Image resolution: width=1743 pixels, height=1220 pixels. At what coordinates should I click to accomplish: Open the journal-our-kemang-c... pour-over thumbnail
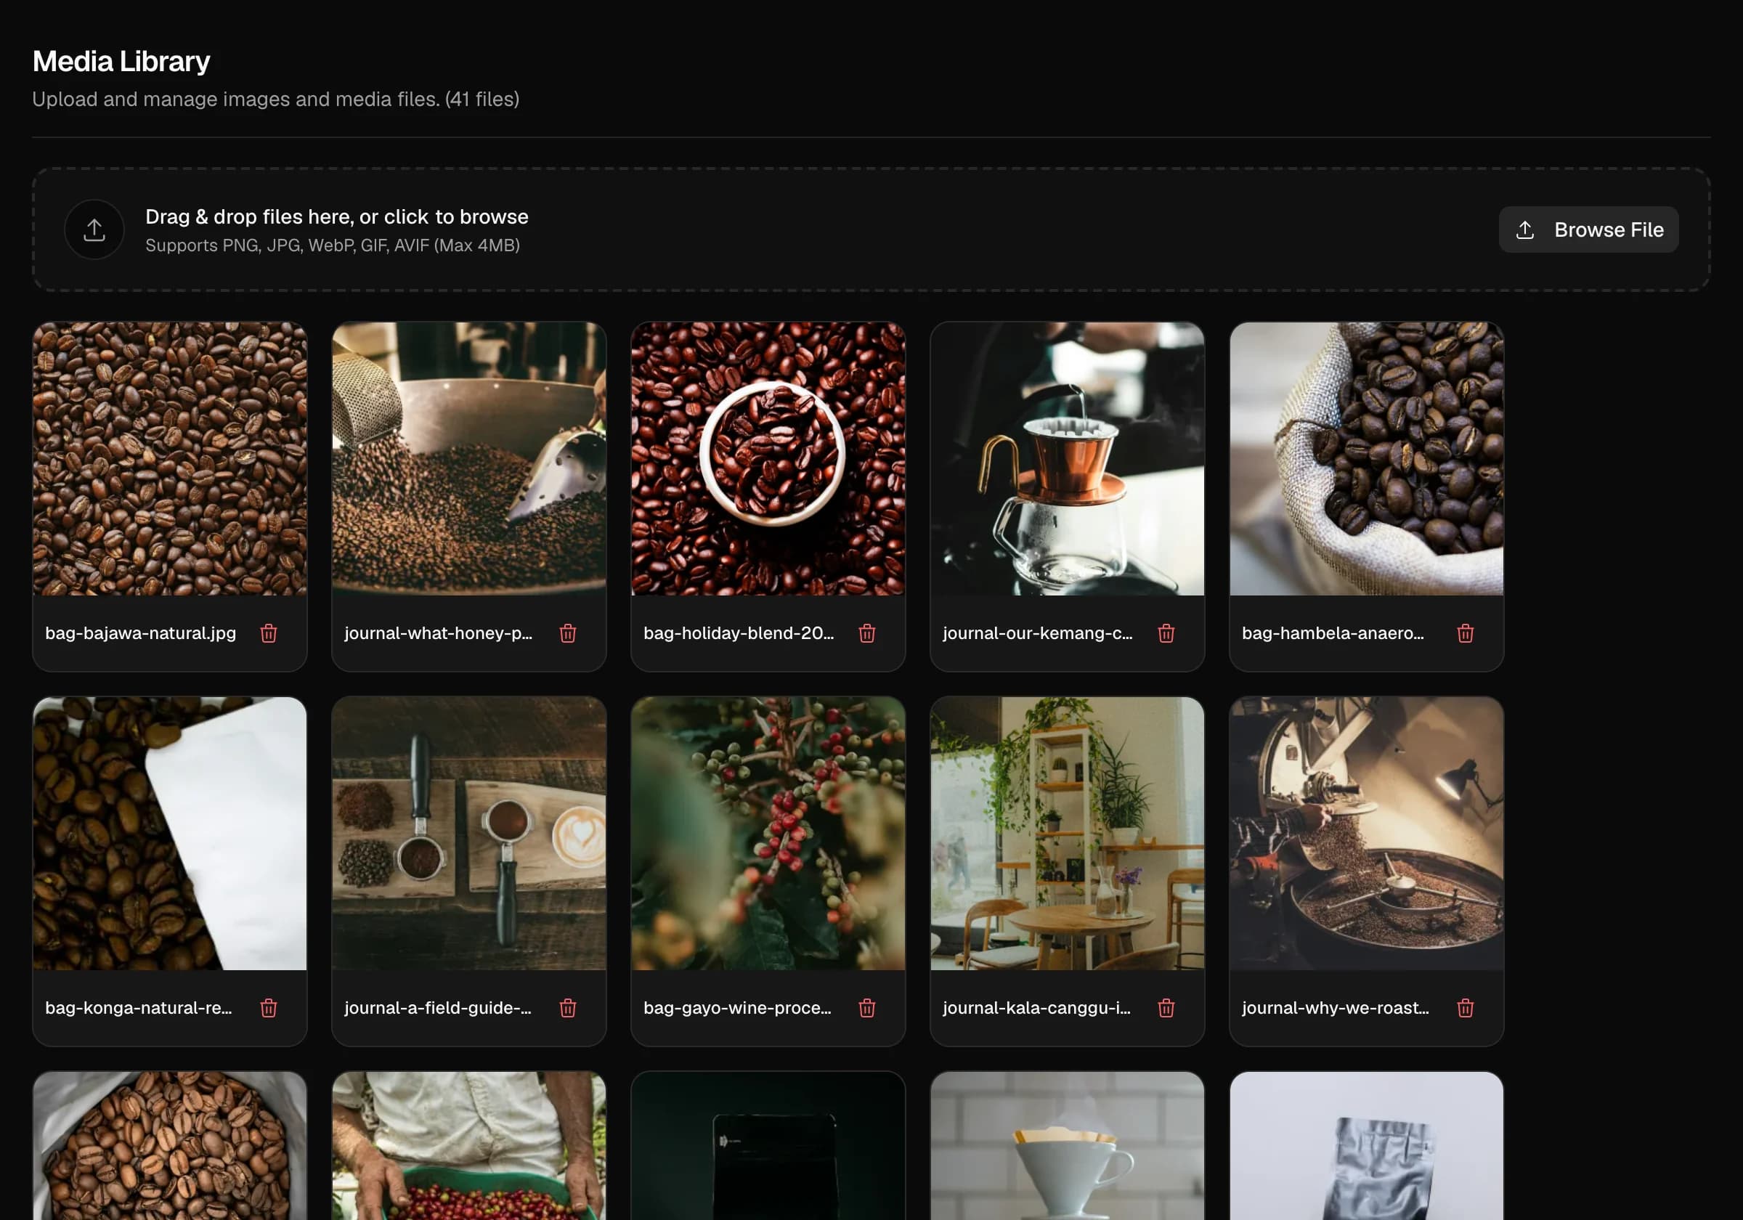(x=1068, y=458)
